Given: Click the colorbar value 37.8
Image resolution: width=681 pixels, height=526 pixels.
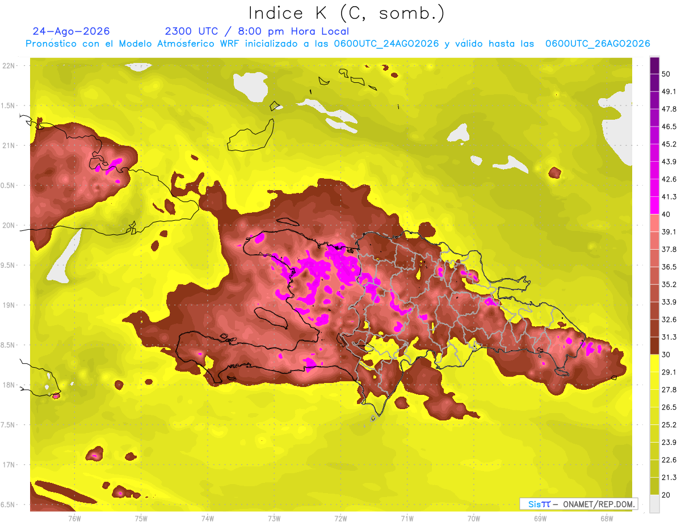Looking at the screenshot, I should [669, 249].
